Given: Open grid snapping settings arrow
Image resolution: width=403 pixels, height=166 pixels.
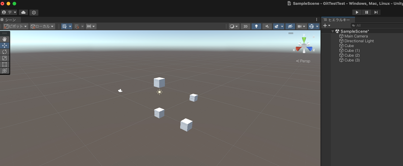Looking at the screenshot, I should [x=83, y=26].
